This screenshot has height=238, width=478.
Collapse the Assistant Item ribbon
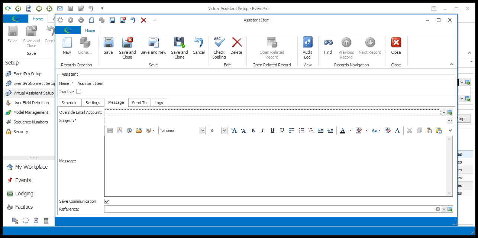click(x=452, y=64)
